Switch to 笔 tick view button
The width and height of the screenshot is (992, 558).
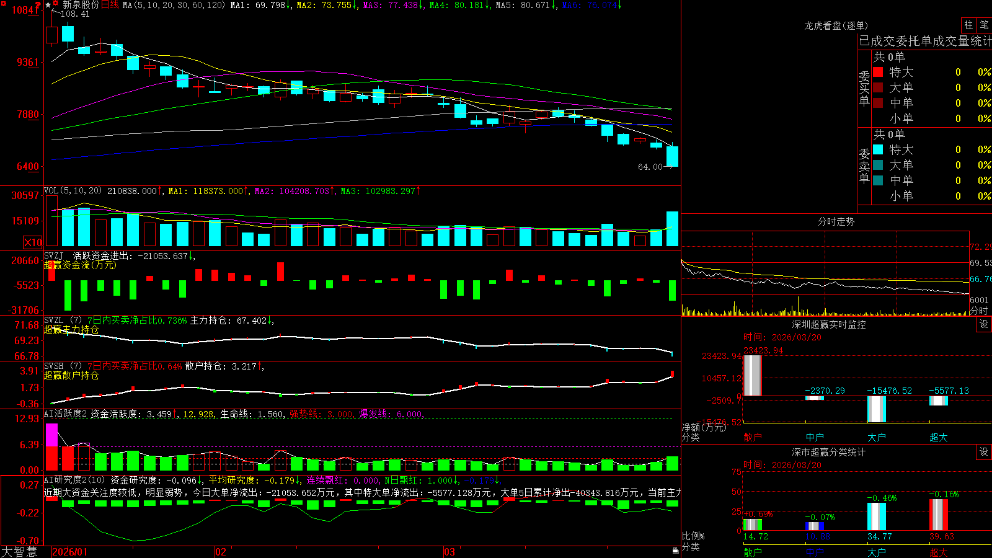(x=984, y=25)
